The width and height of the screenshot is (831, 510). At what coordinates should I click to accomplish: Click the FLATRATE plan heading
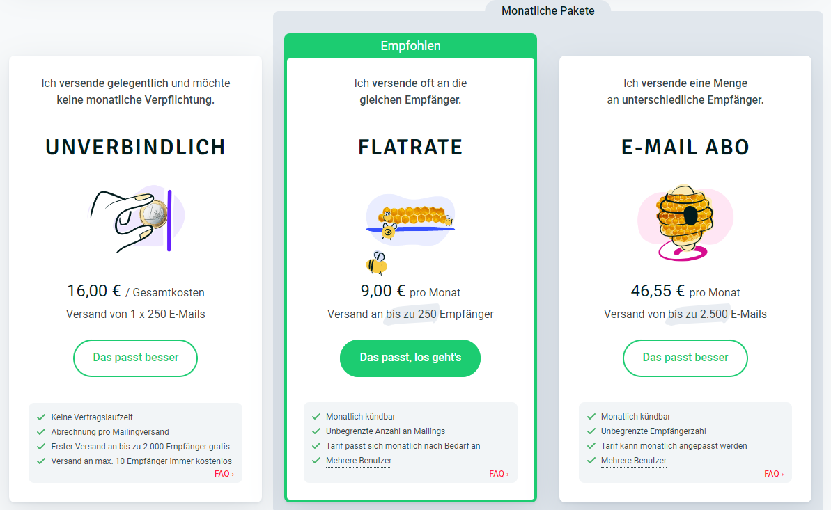[x=411, y=148]
